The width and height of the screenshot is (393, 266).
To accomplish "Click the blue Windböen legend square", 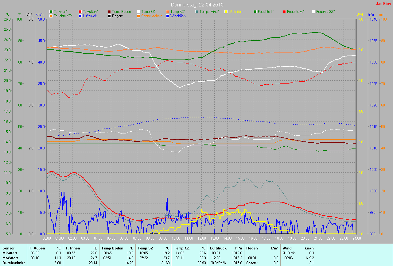I will [x=168, y=16].
